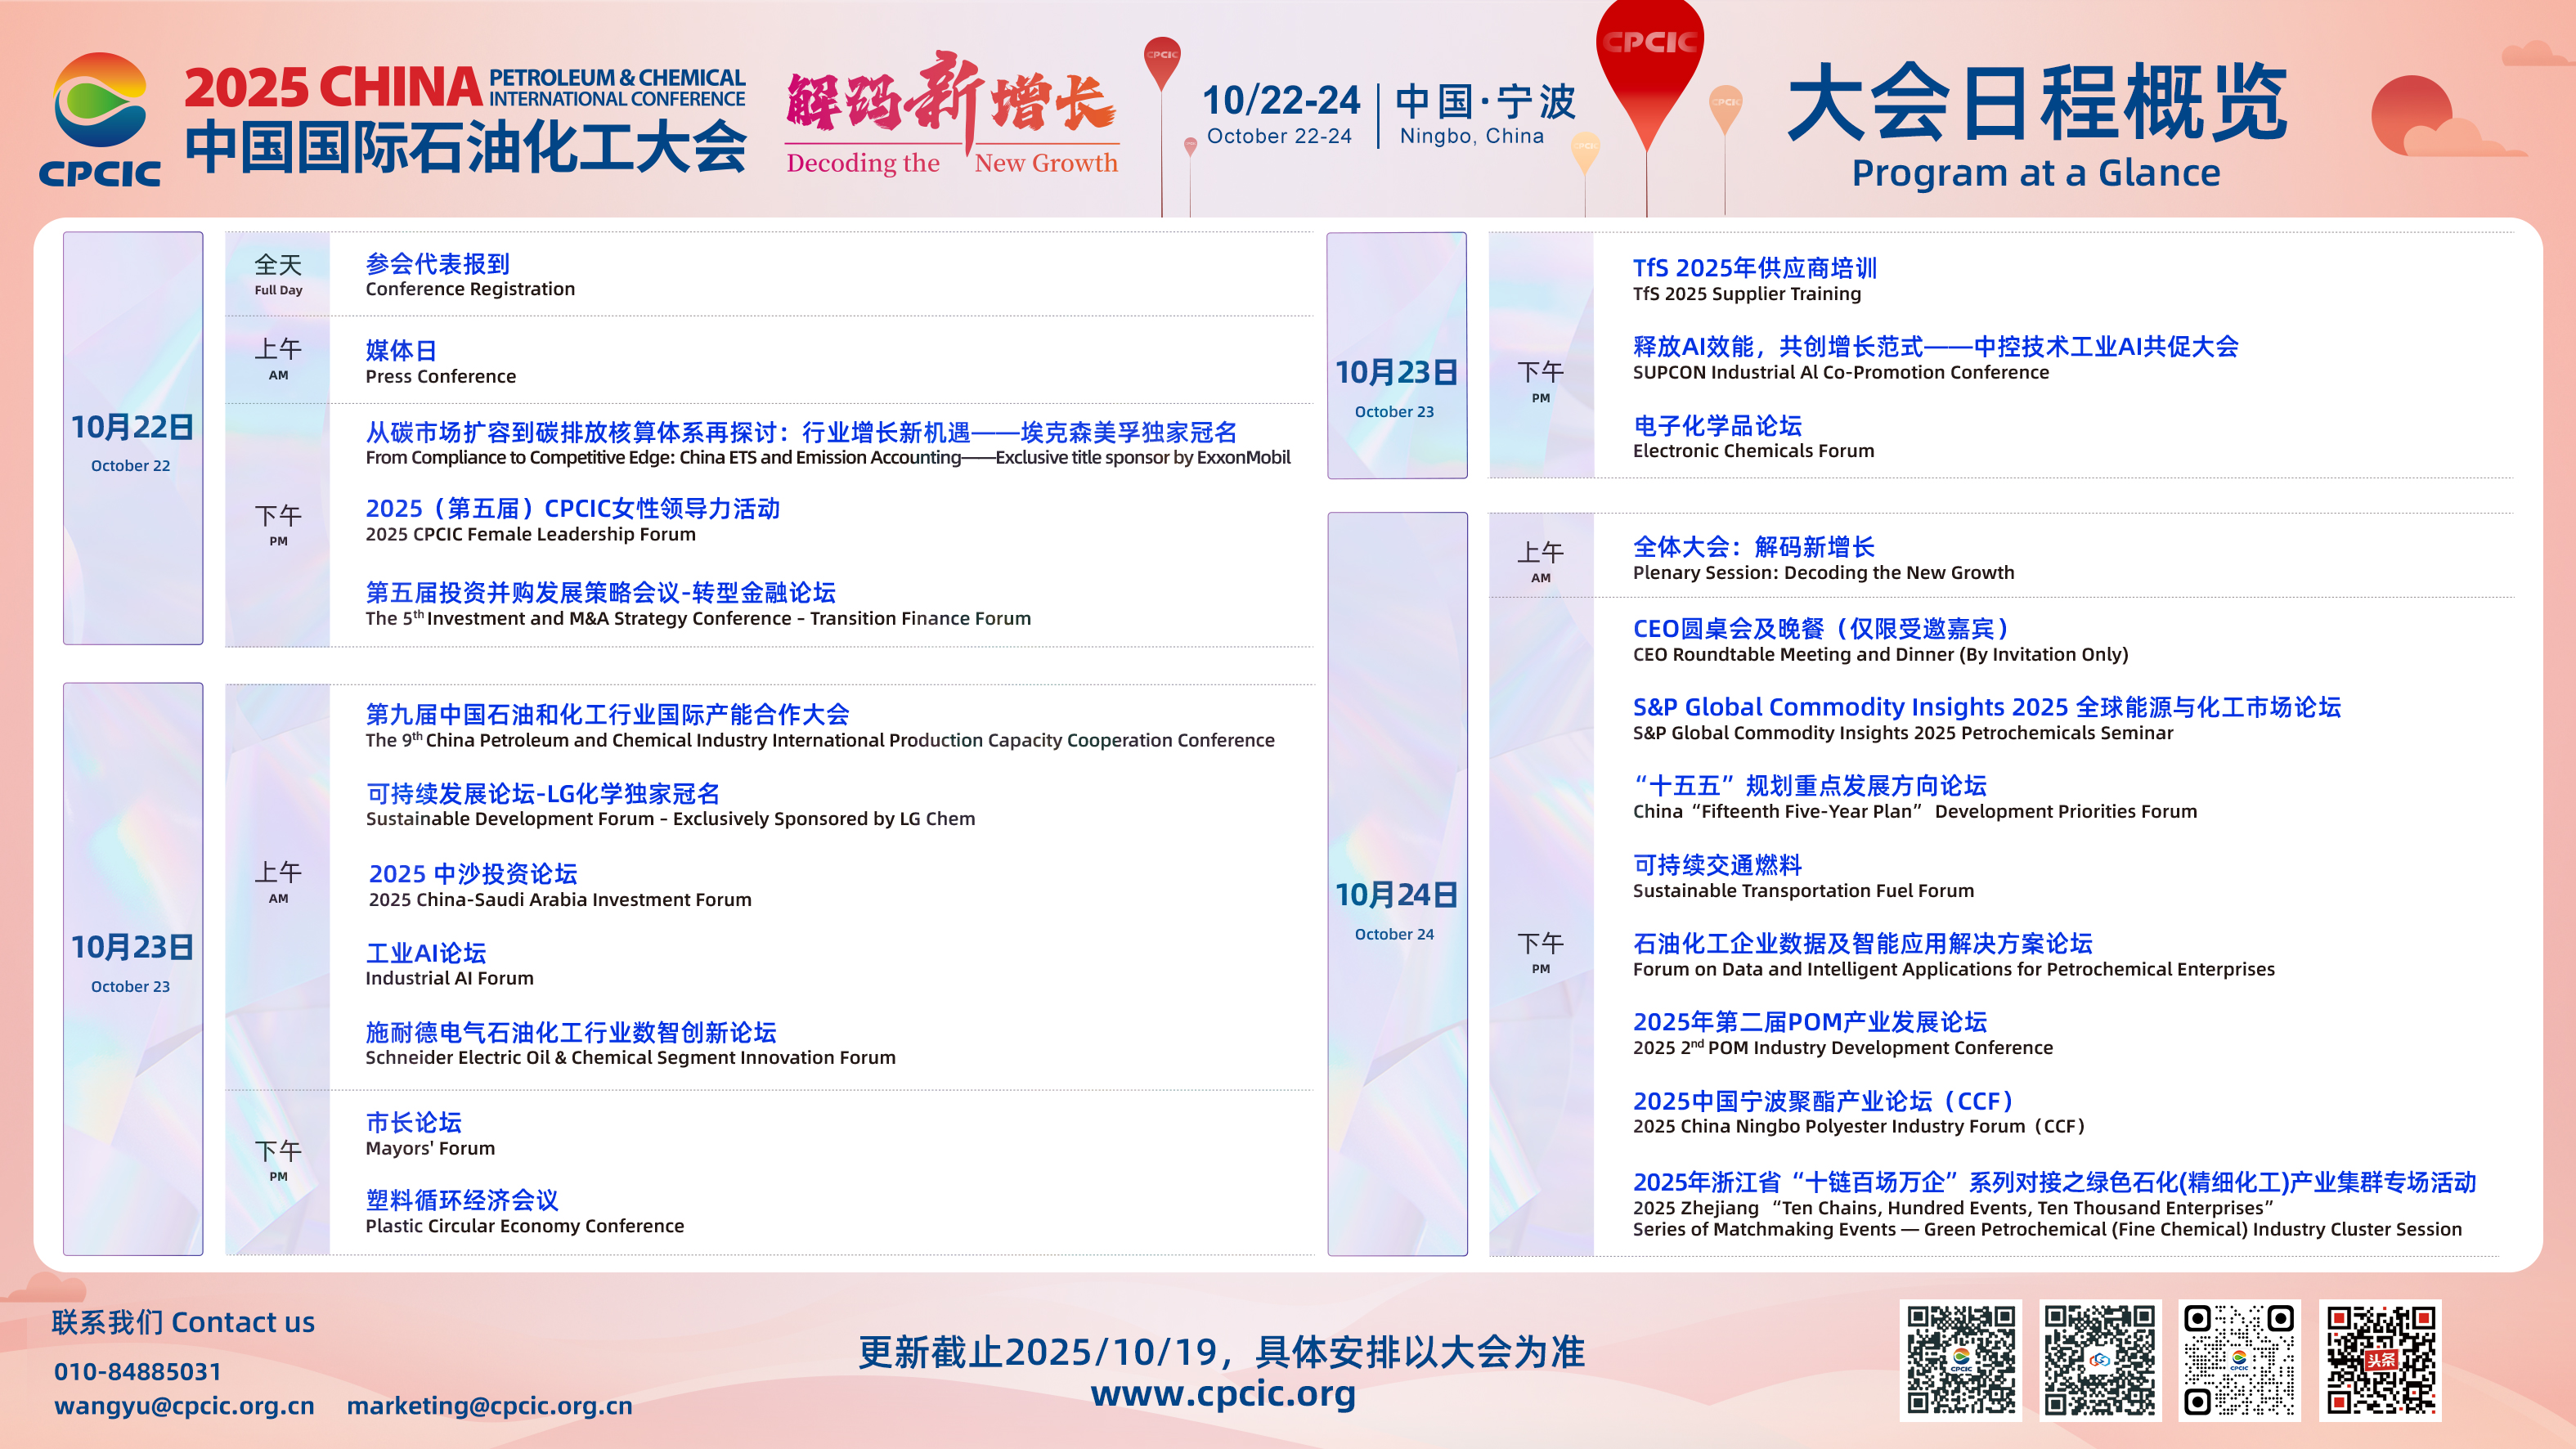Click the first QR code at bottom
2576x1449 pixels.
[1960, 1359]
